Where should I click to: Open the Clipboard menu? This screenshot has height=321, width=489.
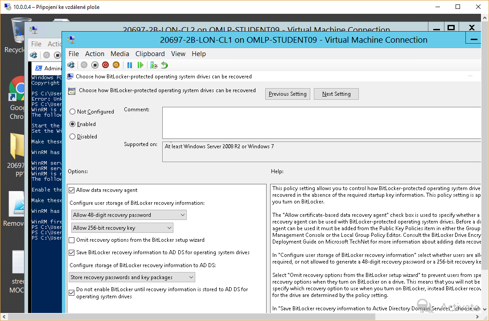point(150,54)
